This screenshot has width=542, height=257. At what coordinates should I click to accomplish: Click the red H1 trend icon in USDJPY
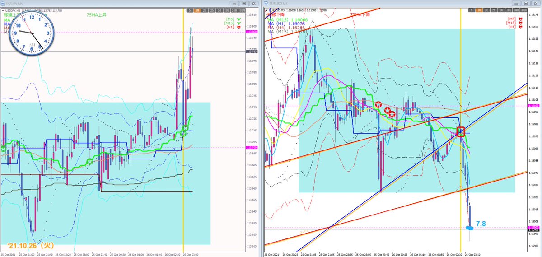239,28
